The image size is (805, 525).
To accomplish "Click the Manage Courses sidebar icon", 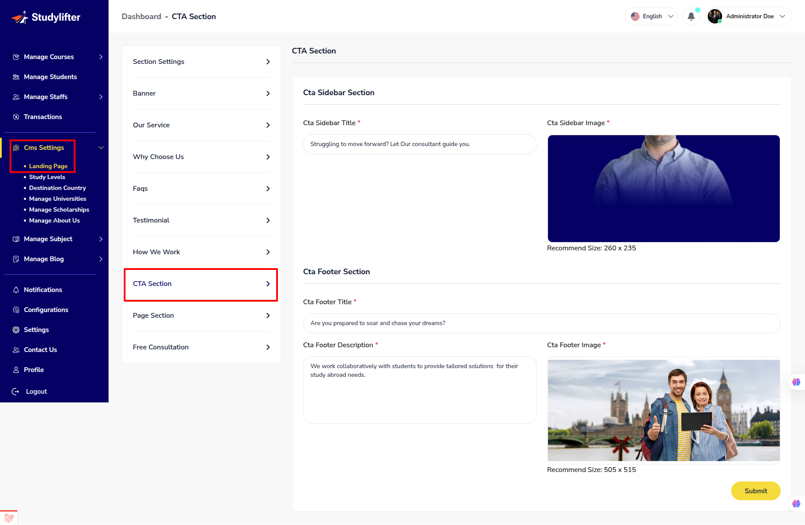I will coord(16,57).
